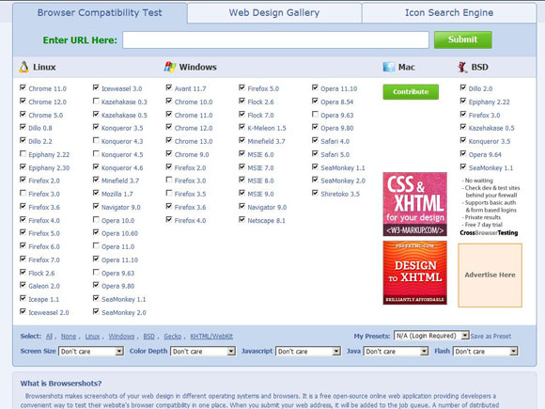
Task: Open the CSS & XHTML ad banner
Action: click(415, 204)
